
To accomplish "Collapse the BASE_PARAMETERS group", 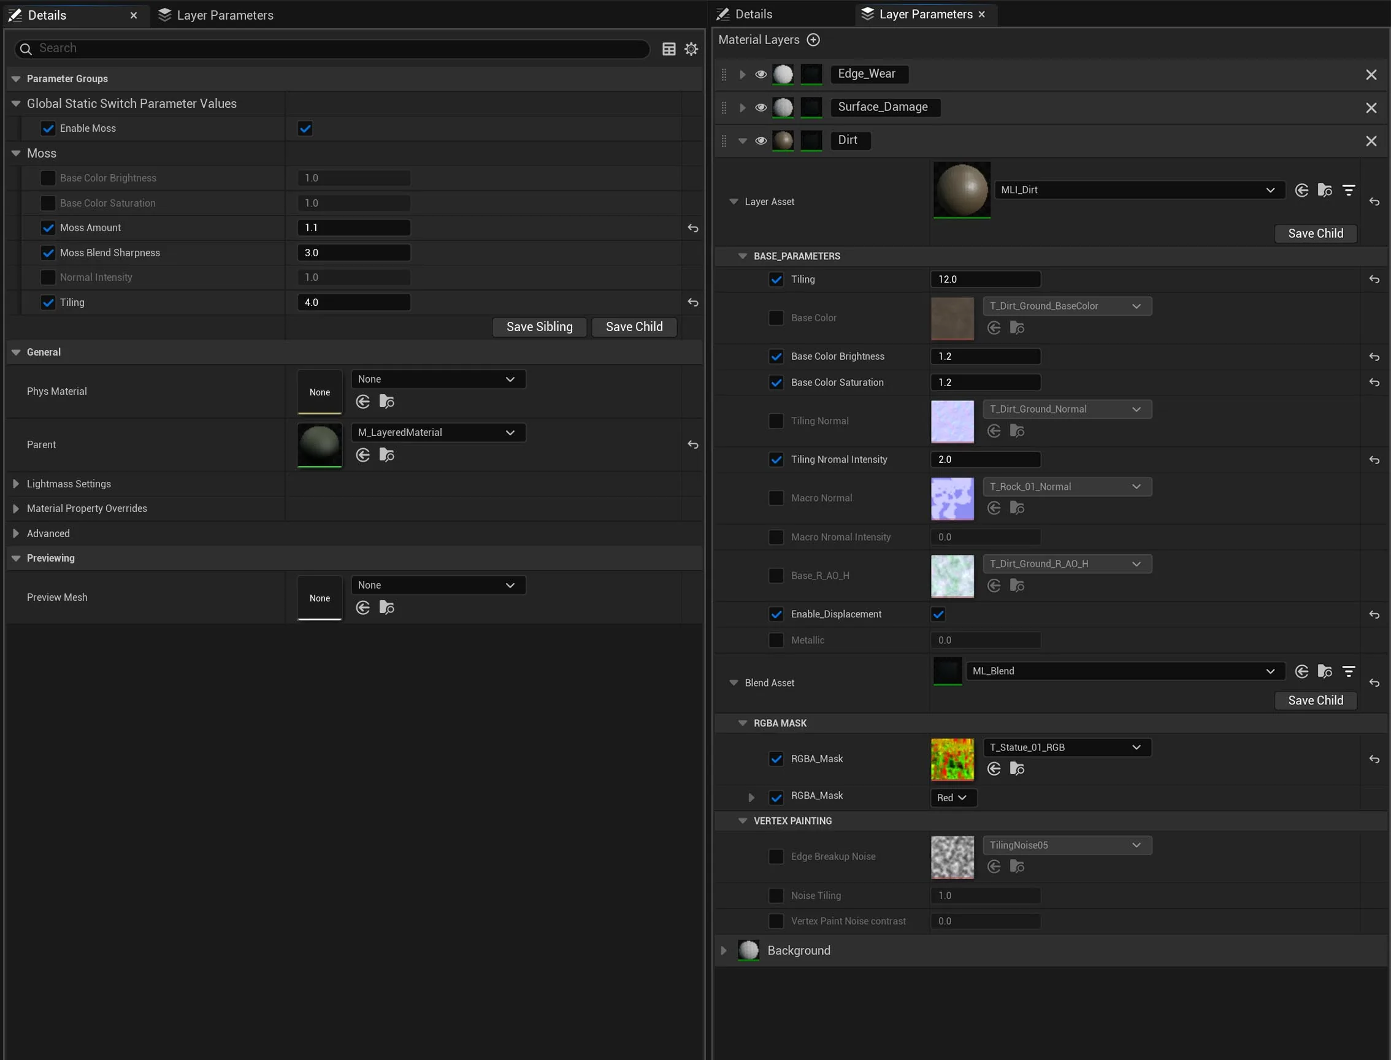I will [743, 256].
